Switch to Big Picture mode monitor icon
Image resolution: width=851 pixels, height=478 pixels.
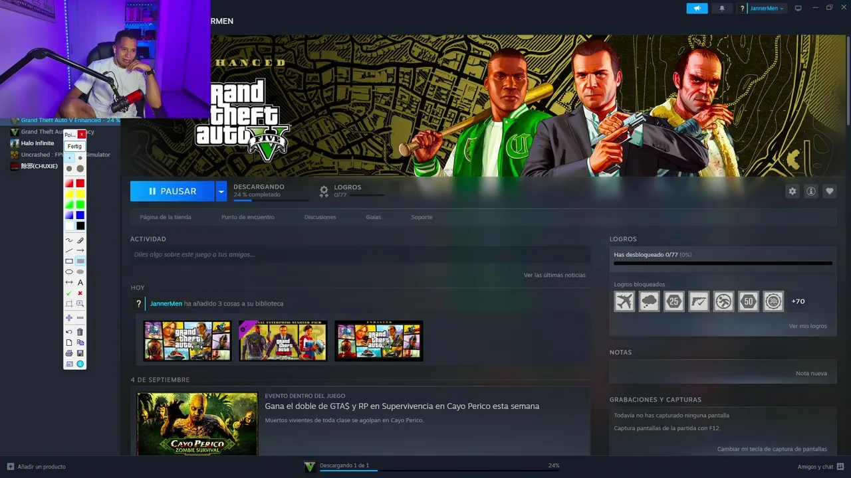798,8
